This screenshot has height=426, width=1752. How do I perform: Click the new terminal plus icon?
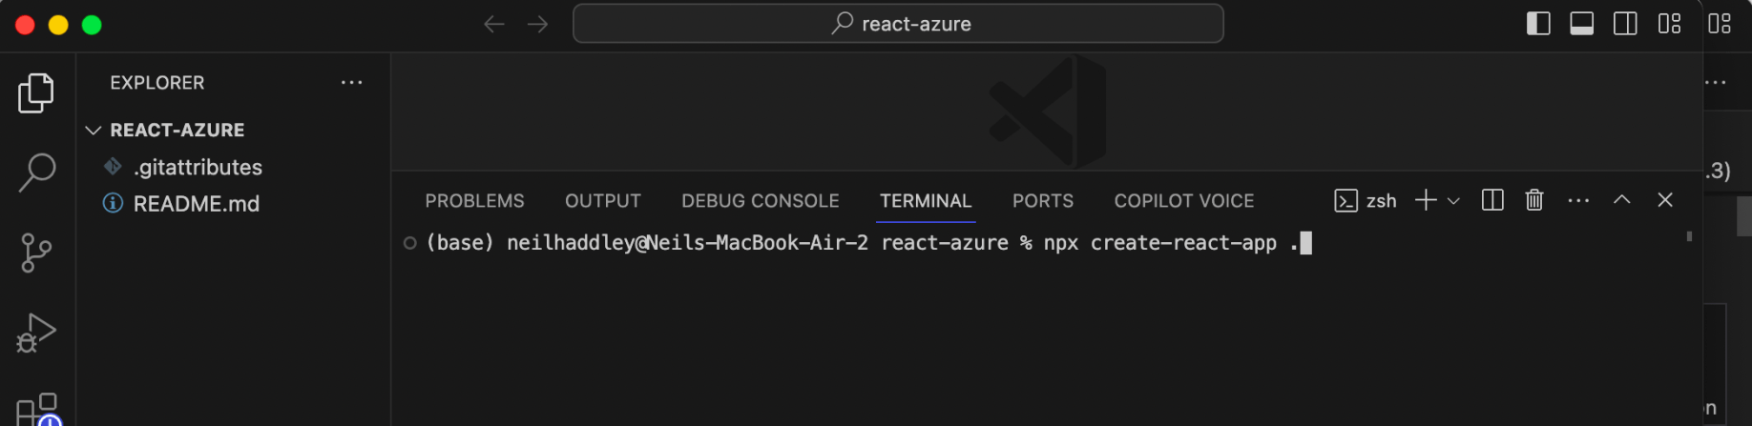(1426, 200)
